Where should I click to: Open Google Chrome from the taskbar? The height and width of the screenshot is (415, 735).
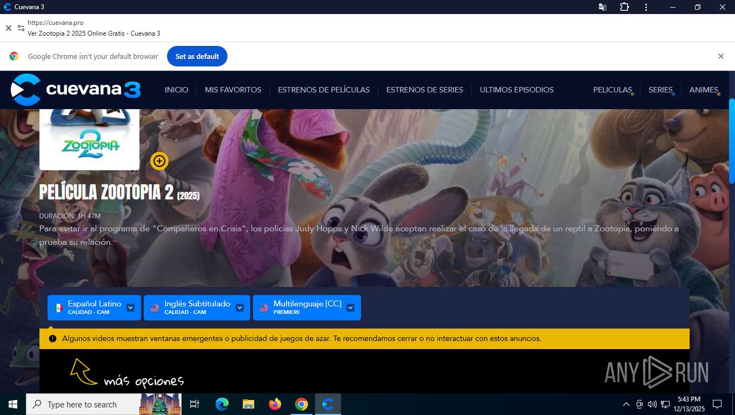pos(302,404)
